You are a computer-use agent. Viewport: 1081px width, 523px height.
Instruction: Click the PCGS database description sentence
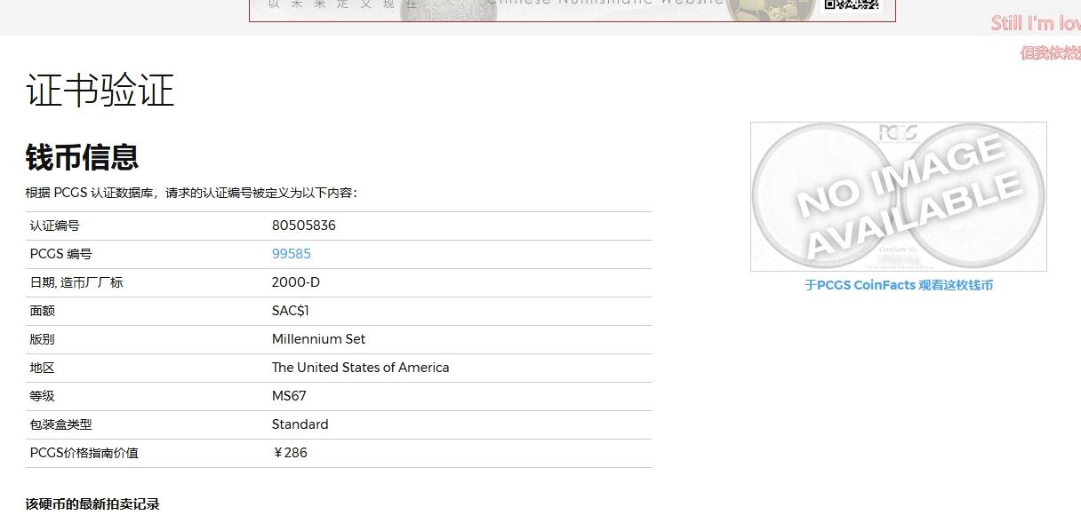pos(191,193)
